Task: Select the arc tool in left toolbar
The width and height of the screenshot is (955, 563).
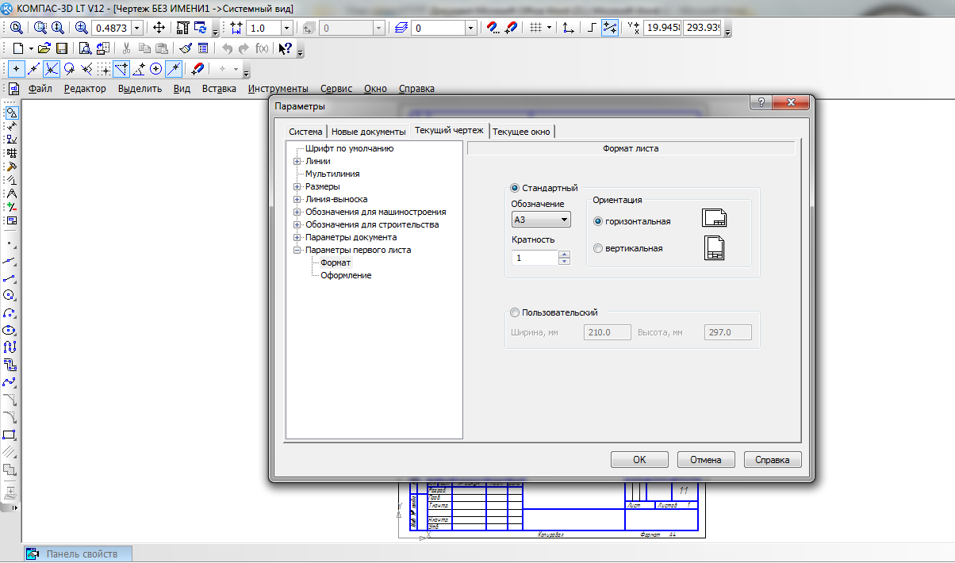Action: click(10, 312)
